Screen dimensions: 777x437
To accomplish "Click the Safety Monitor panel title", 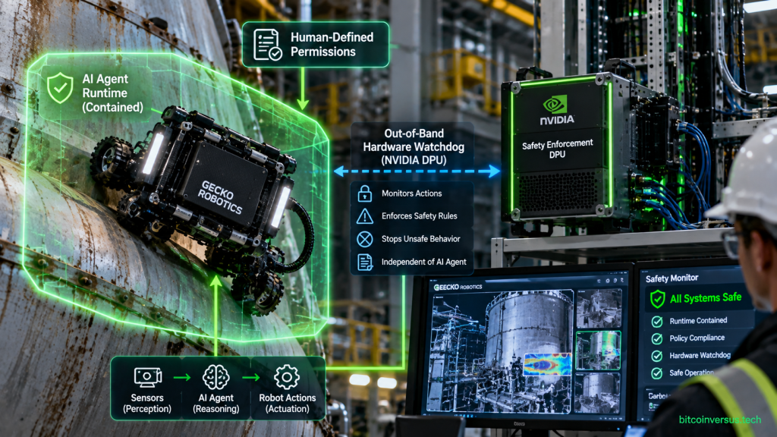I will (x=672, y=278).
